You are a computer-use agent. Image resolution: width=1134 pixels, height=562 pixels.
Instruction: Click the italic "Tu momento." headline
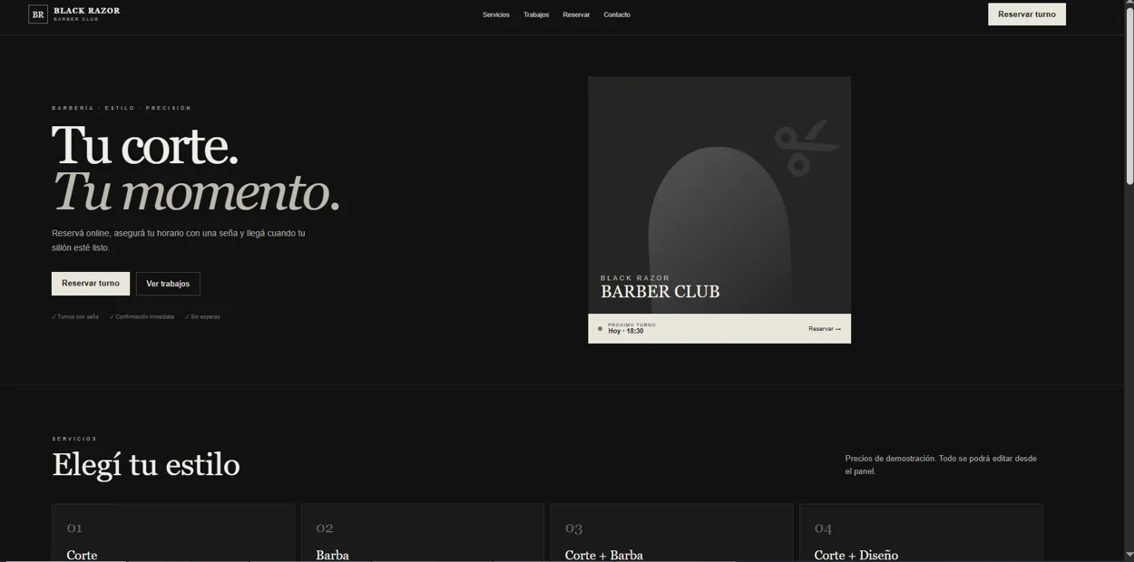pos(196,191)
